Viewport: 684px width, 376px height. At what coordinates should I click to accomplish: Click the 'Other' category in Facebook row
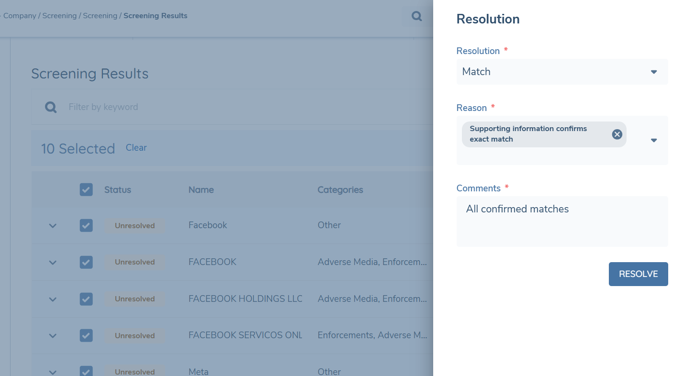tap(329, 225)
